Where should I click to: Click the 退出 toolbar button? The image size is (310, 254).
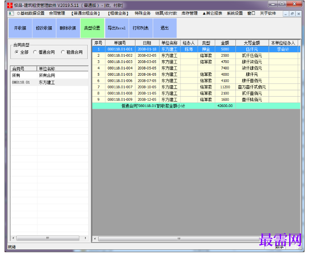[165, 28]
